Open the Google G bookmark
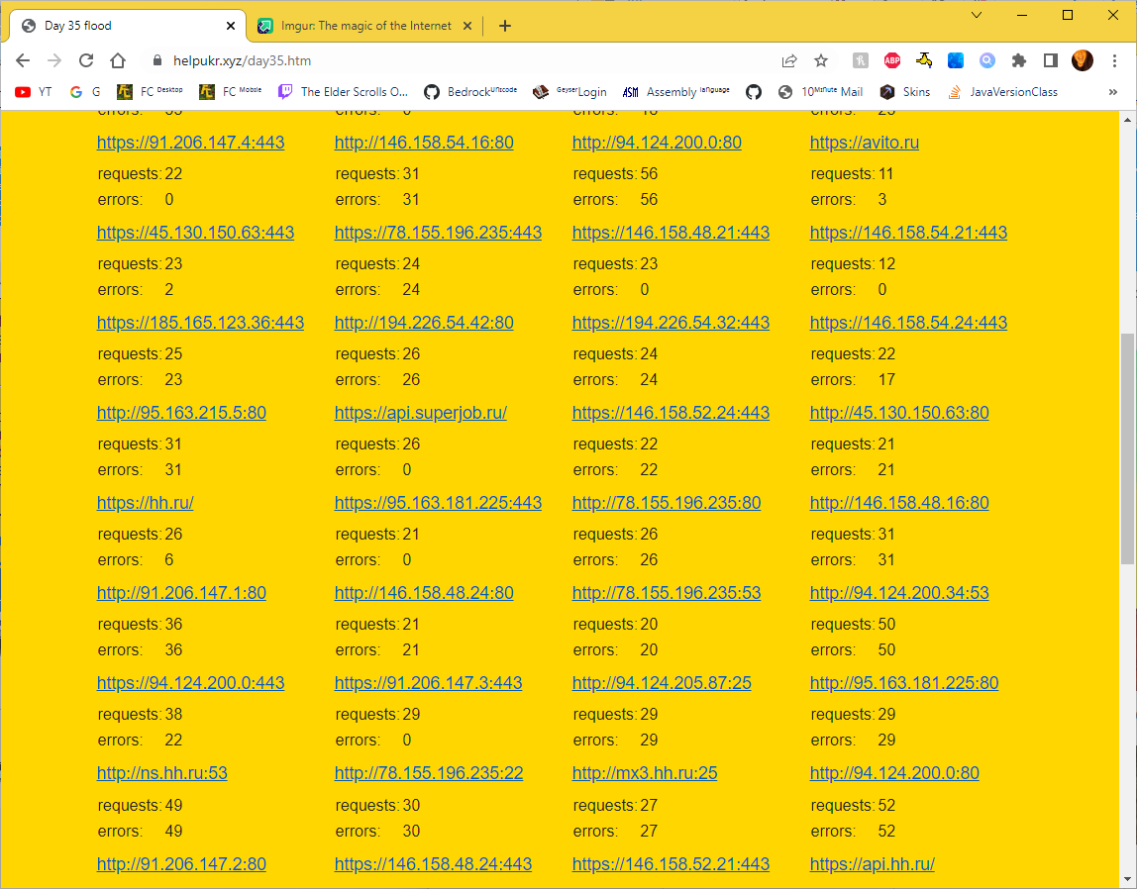Image resolution: width=1137 pixels, height=889 pixels. [85, 92]
